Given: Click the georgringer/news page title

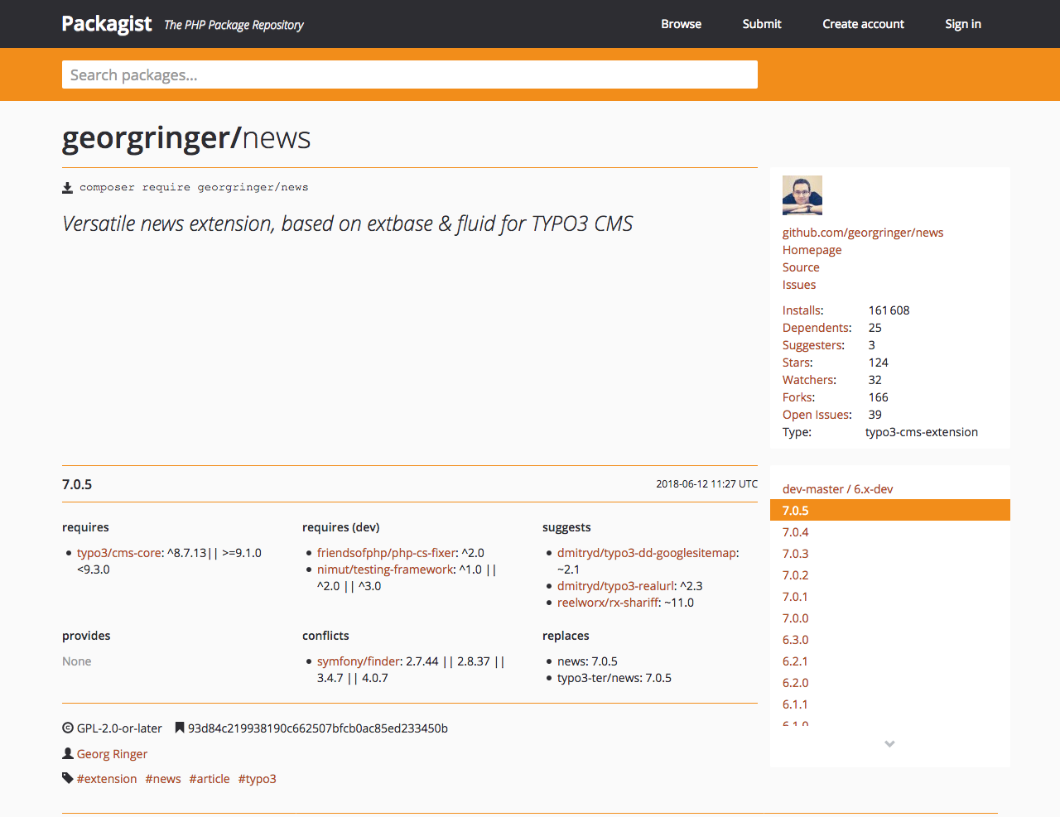Looking at the screenshot, I should point(186,137).
